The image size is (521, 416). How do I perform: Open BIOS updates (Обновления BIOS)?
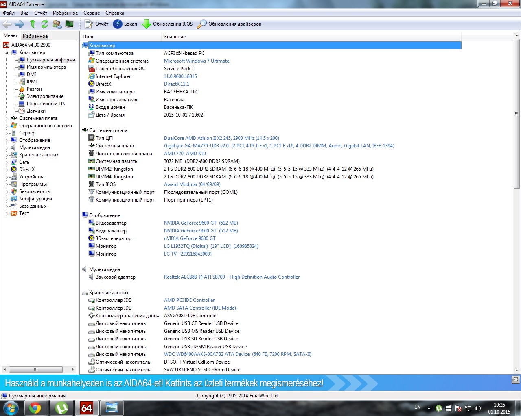click(x=167, y=24)
